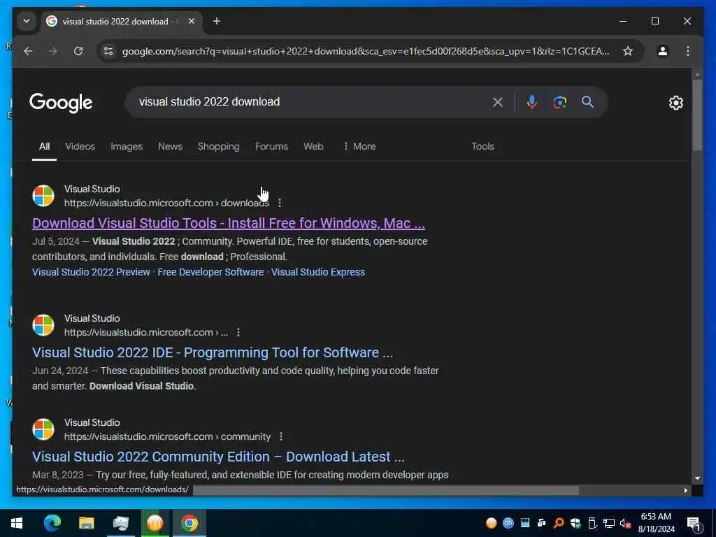
Task: Open three-dot options for community result
Action: [281, 436]
